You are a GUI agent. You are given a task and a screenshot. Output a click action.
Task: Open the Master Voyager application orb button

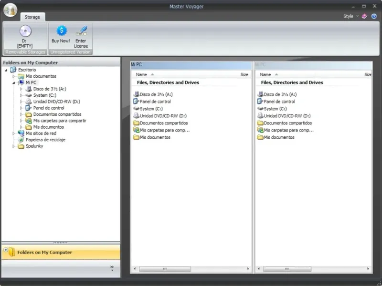click(x=10, y=10)
